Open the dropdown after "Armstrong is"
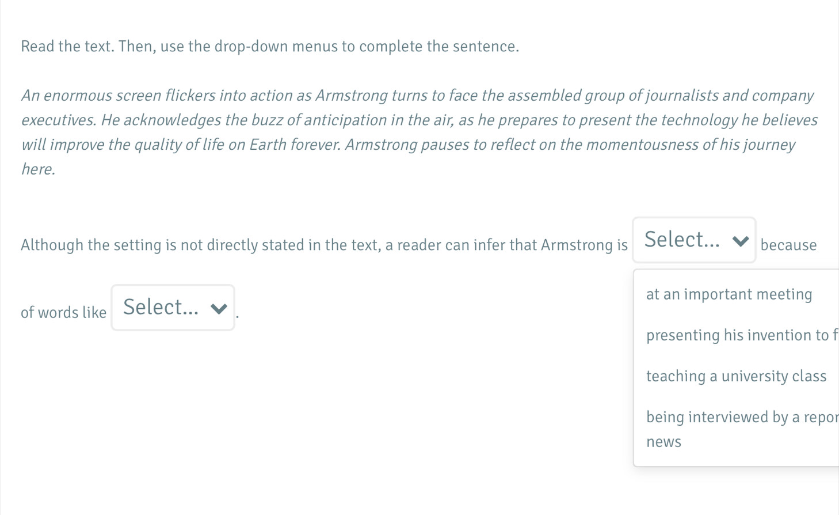Image resolution: width=839 pixels, height=515 pixels. [x=694, y=240]
